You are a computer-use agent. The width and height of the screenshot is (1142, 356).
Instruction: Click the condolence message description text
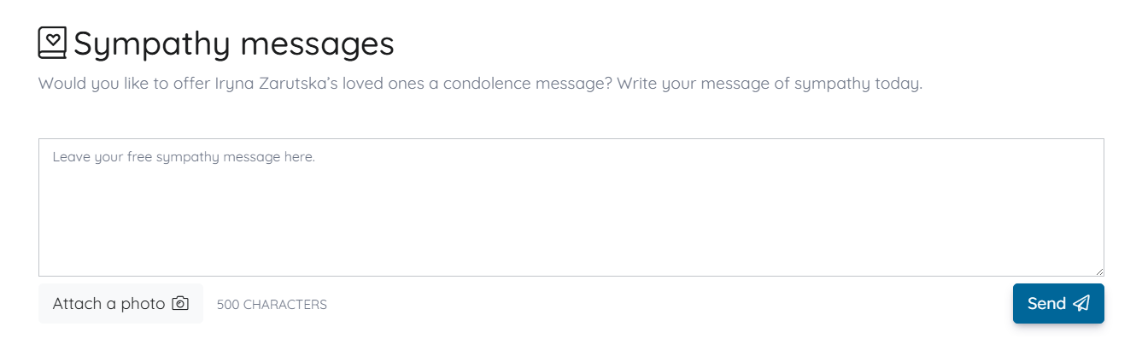click(480, 85)
